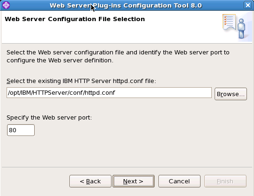
Task: Click the purple application icon in title bar
Action: coord(6,5)
